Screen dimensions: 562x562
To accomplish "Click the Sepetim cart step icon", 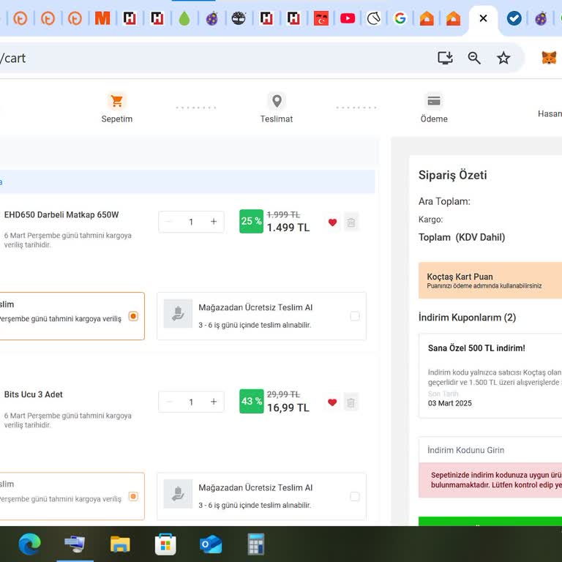I will click(116, 102).
